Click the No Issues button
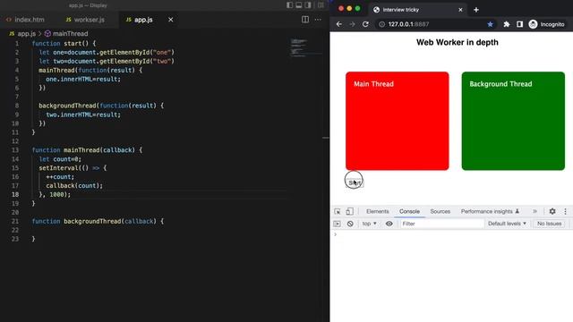Viewport: 573px width, 322px height. point(549,224)
